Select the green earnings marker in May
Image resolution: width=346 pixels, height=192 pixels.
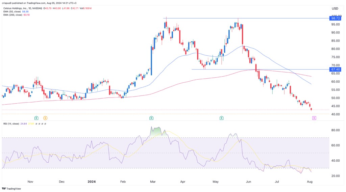pos(221,118)
